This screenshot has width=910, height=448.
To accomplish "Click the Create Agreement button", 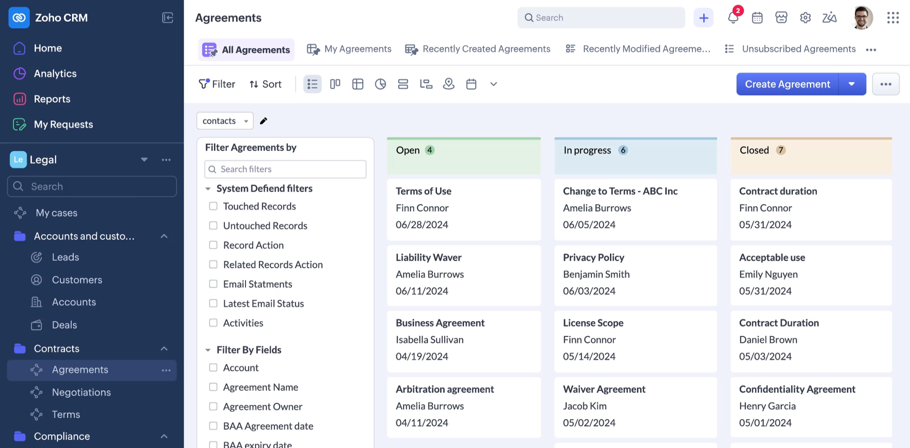I will (787, 84).
